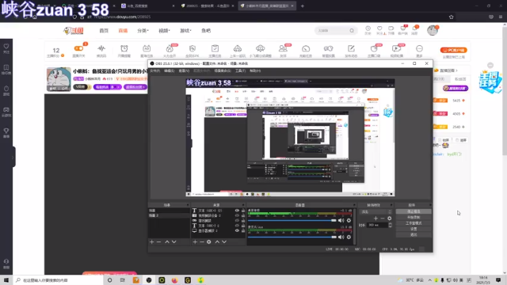The height and width of the screenshot is (285, 507).
Task: Adjust the mic/aux volume slider
Action: (292, 237)
